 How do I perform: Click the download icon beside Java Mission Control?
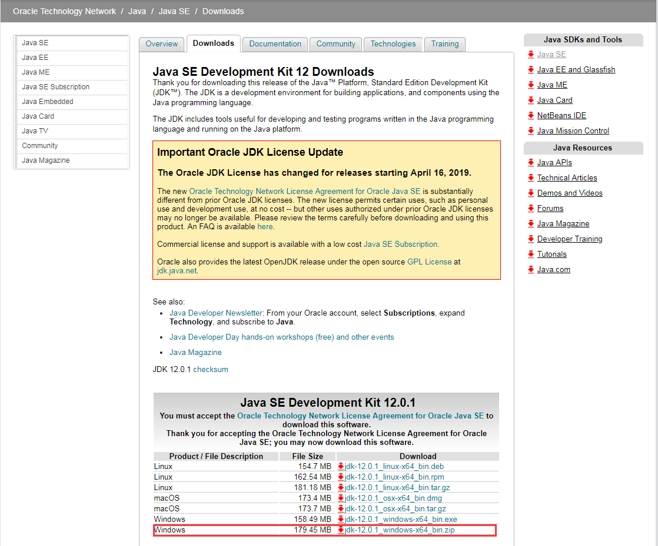(x=531, y=130)
